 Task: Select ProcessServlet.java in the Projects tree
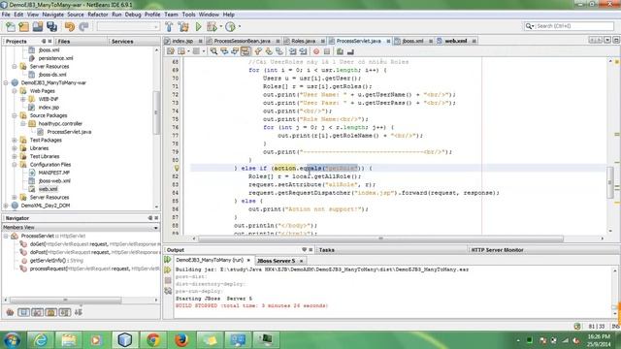tap(69, 132)
